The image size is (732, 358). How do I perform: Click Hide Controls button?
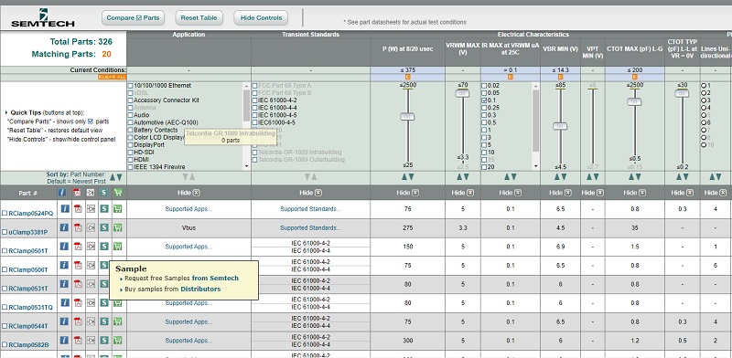(261, 18)
